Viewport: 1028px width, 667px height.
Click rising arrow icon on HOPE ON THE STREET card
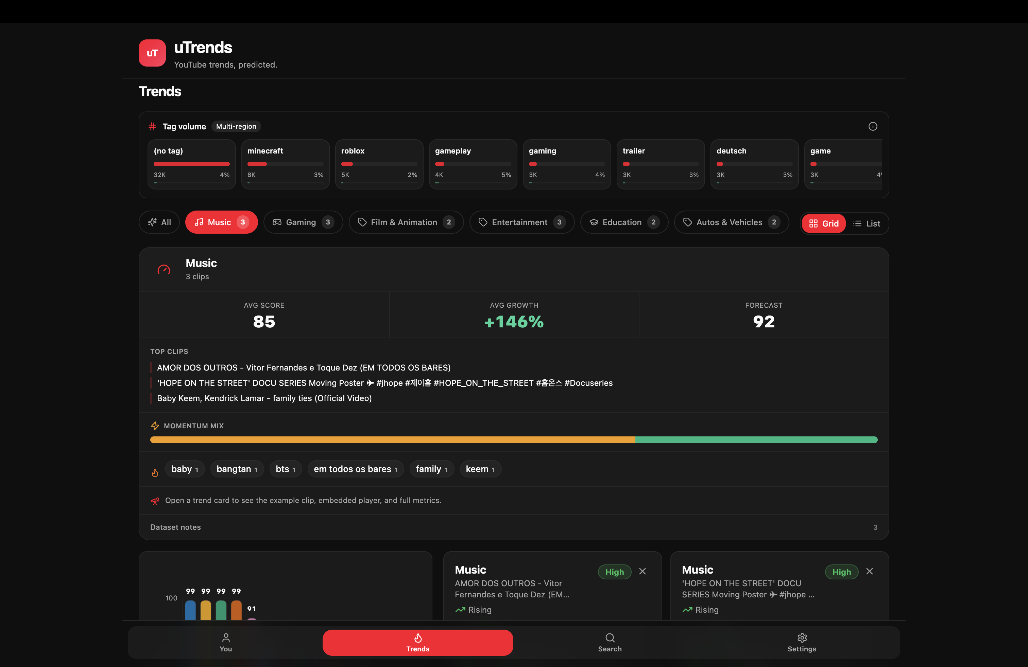(687, 610)
